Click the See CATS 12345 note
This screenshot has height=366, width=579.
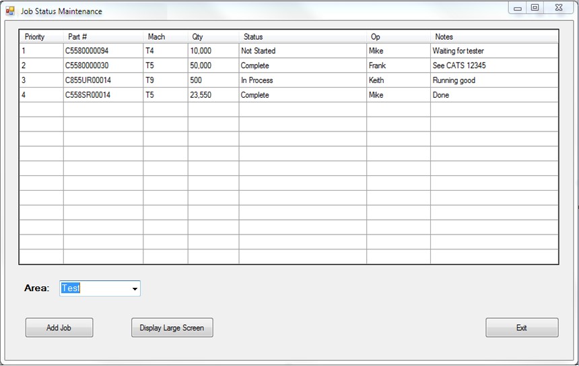pyautogui.click(x=494, y=65)
